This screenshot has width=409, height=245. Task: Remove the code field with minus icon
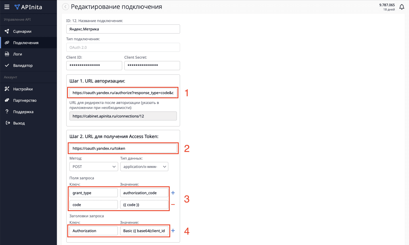tap(173, 205)
